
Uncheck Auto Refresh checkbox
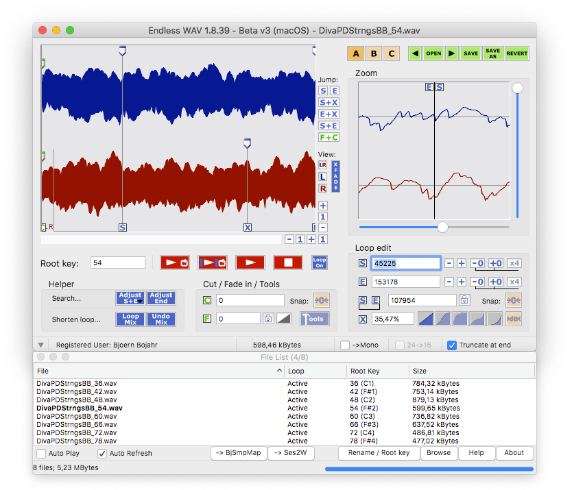point(102,453)
